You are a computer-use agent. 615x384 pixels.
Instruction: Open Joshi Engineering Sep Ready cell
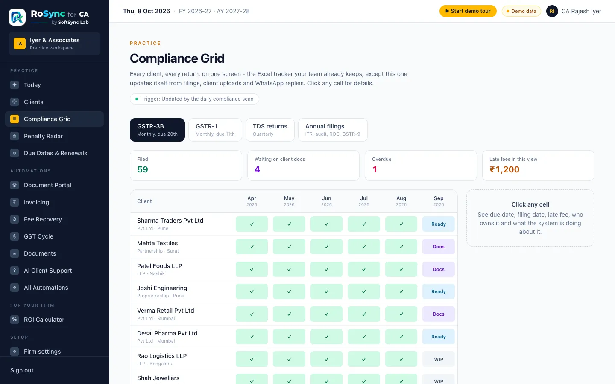pos(439,291)
